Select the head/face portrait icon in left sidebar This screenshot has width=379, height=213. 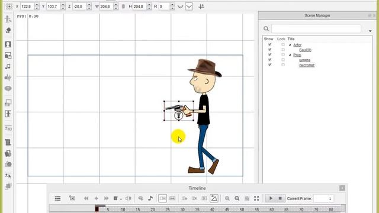(8, 44)
